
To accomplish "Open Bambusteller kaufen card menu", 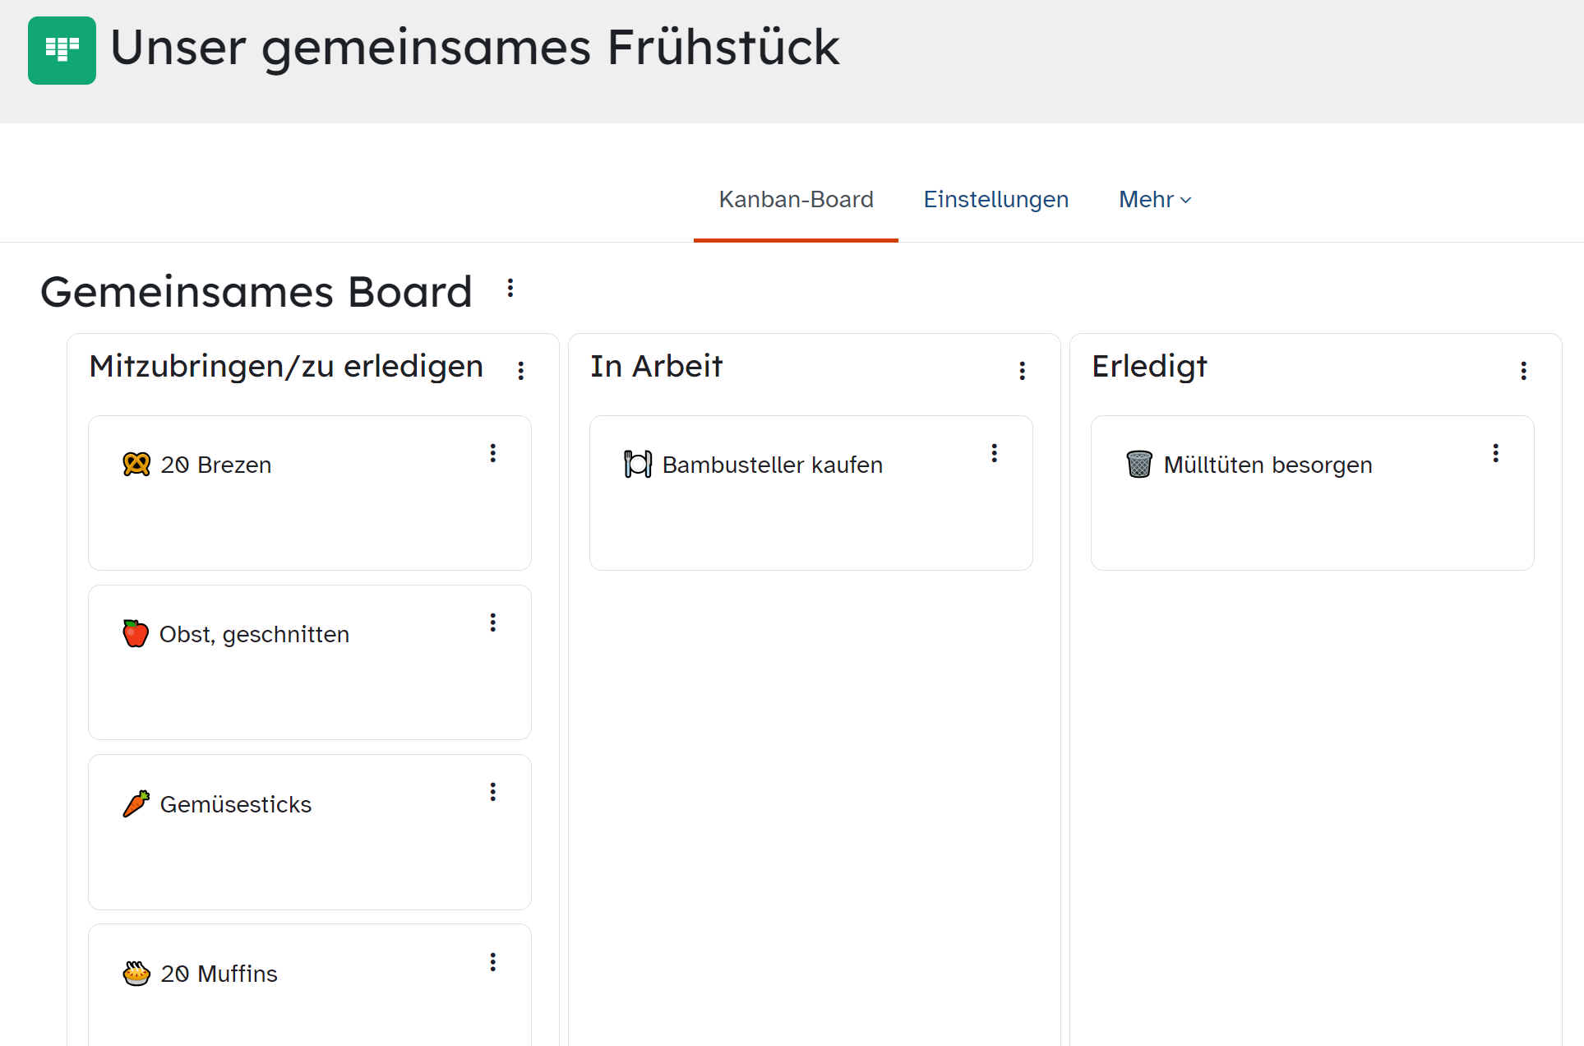I will 995,453.
